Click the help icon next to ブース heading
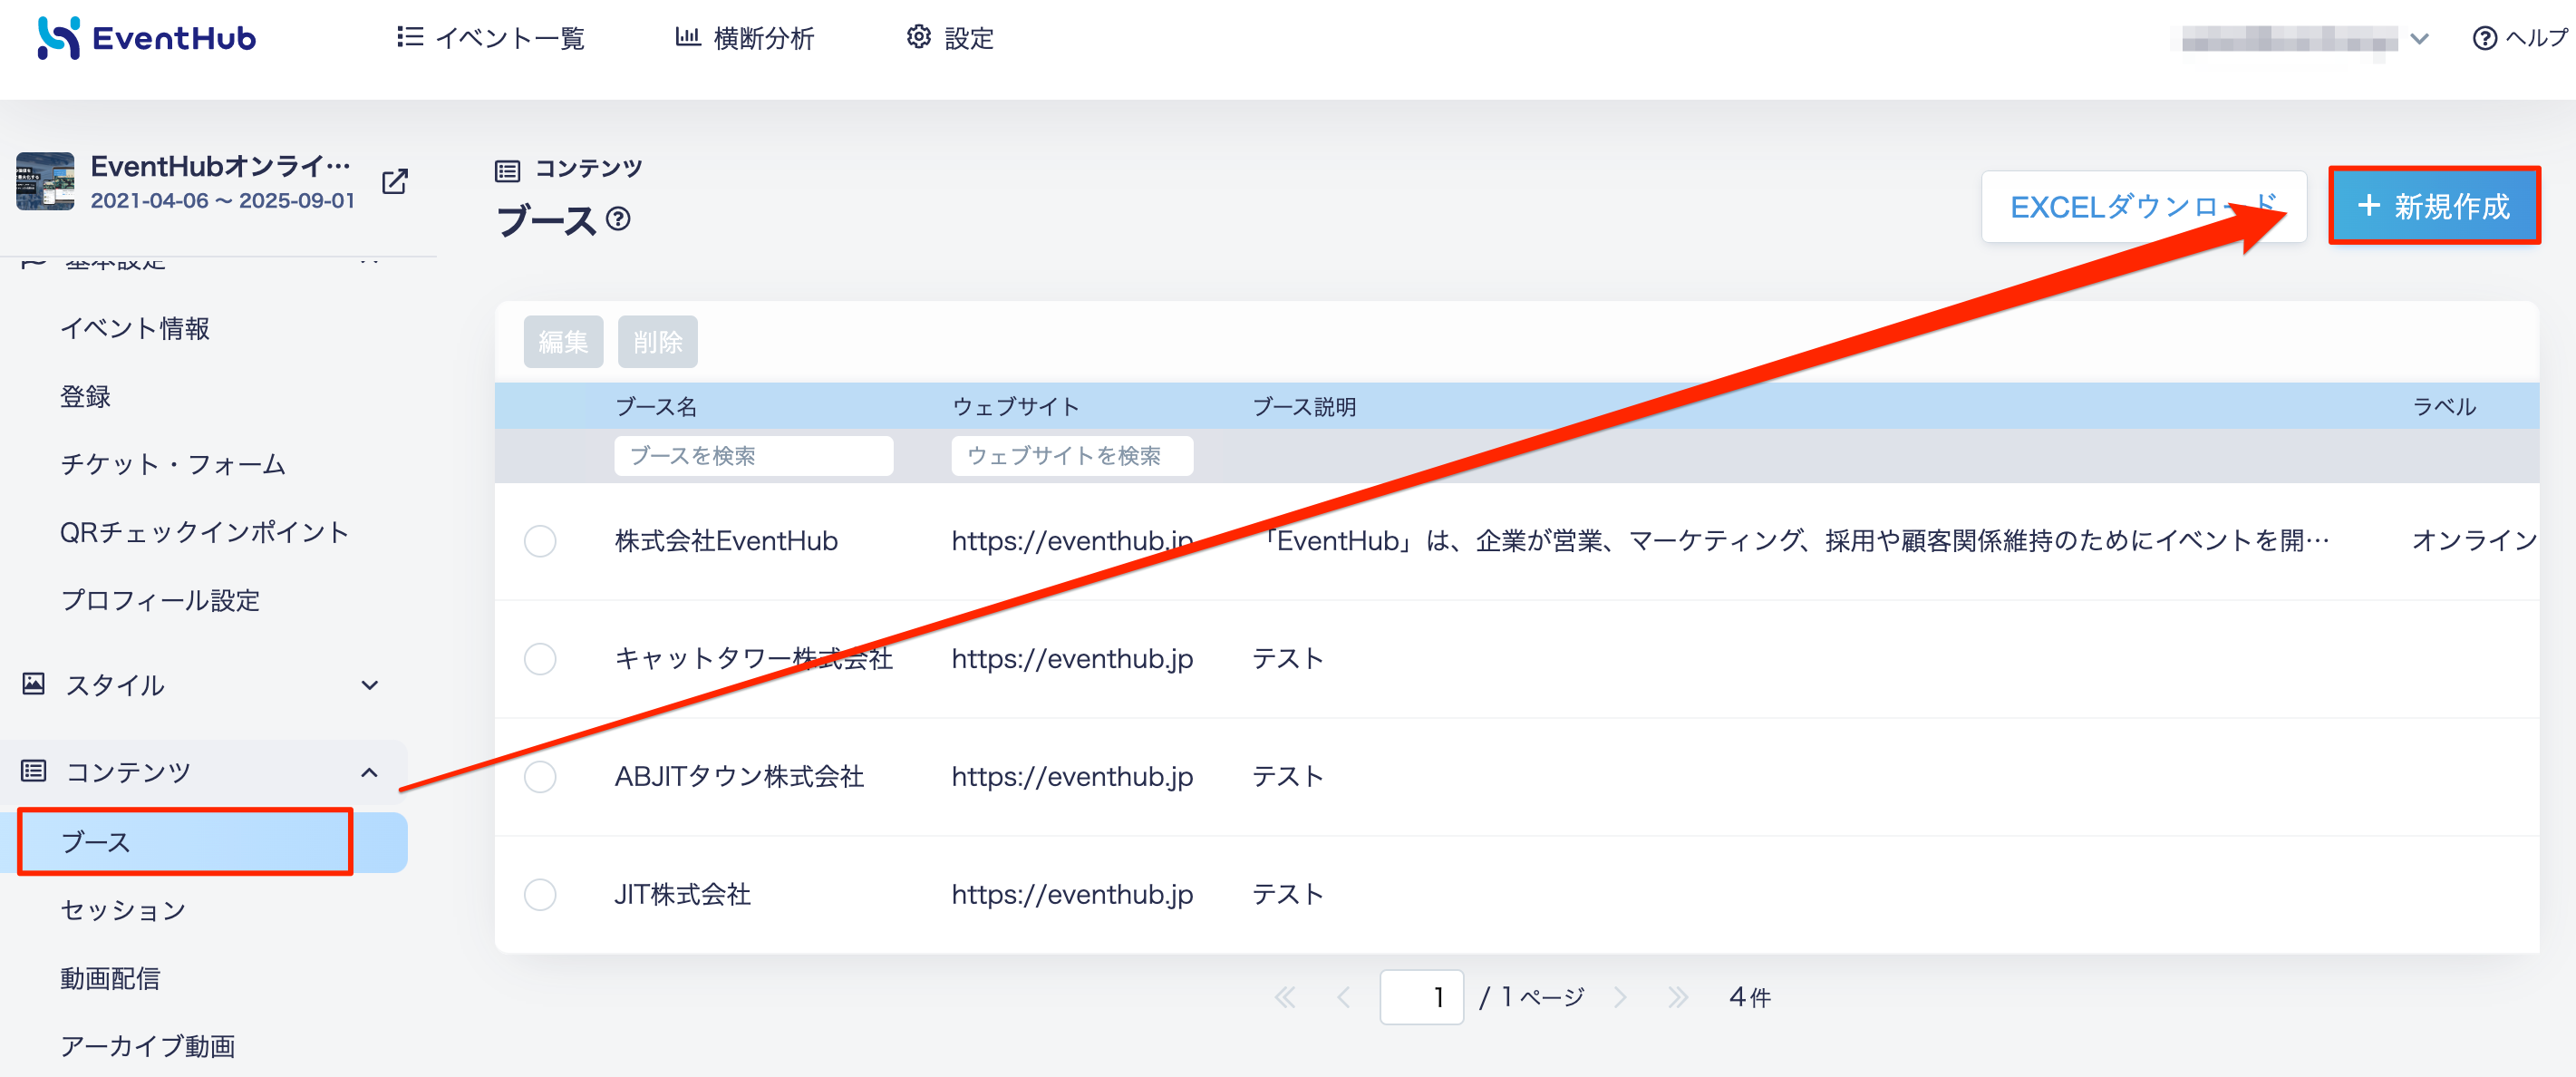This screenshot has height=1077, width=2576. click(619, 218)
